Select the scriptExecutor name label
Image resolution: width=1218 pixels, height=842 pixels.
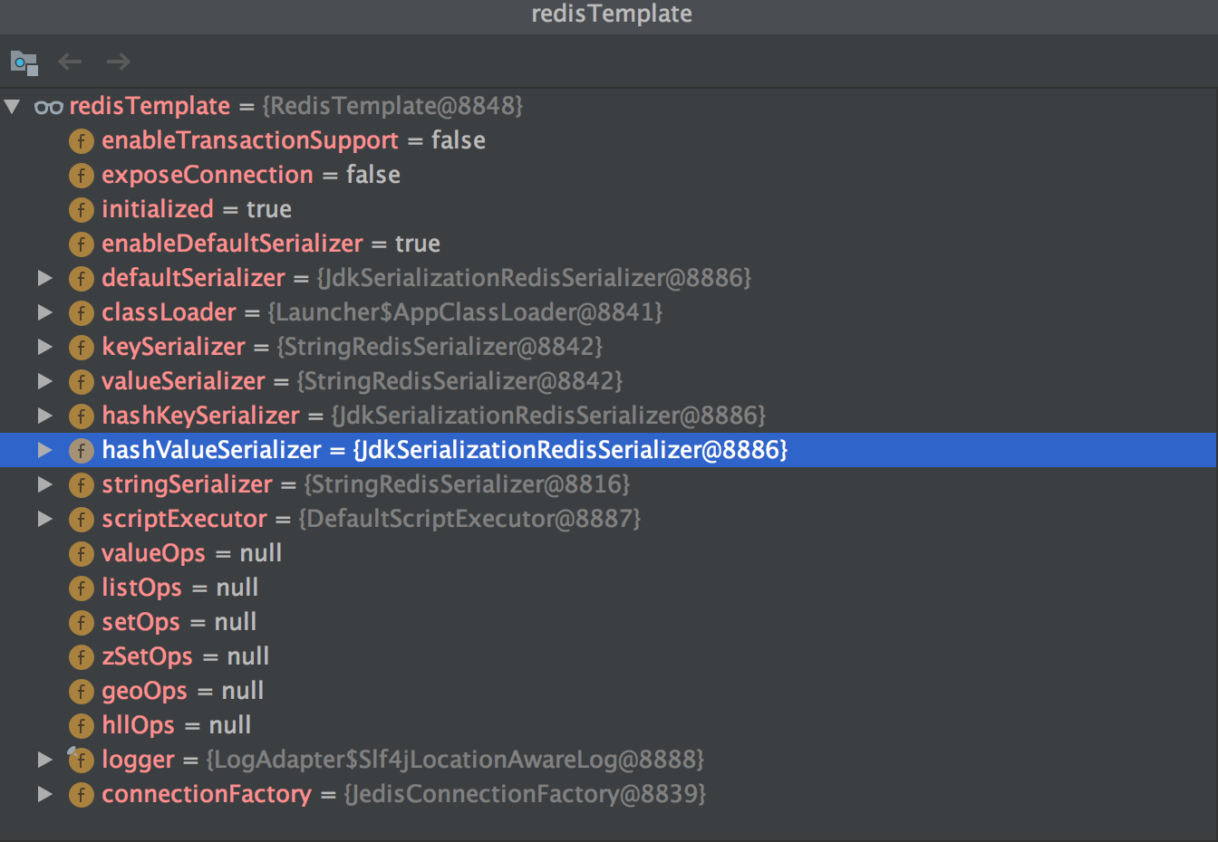click(x=184, y=519)
